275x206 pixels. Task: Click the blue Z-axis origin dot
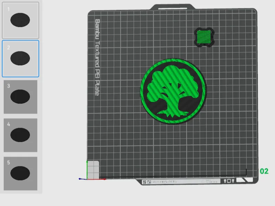tap(80, 179)
